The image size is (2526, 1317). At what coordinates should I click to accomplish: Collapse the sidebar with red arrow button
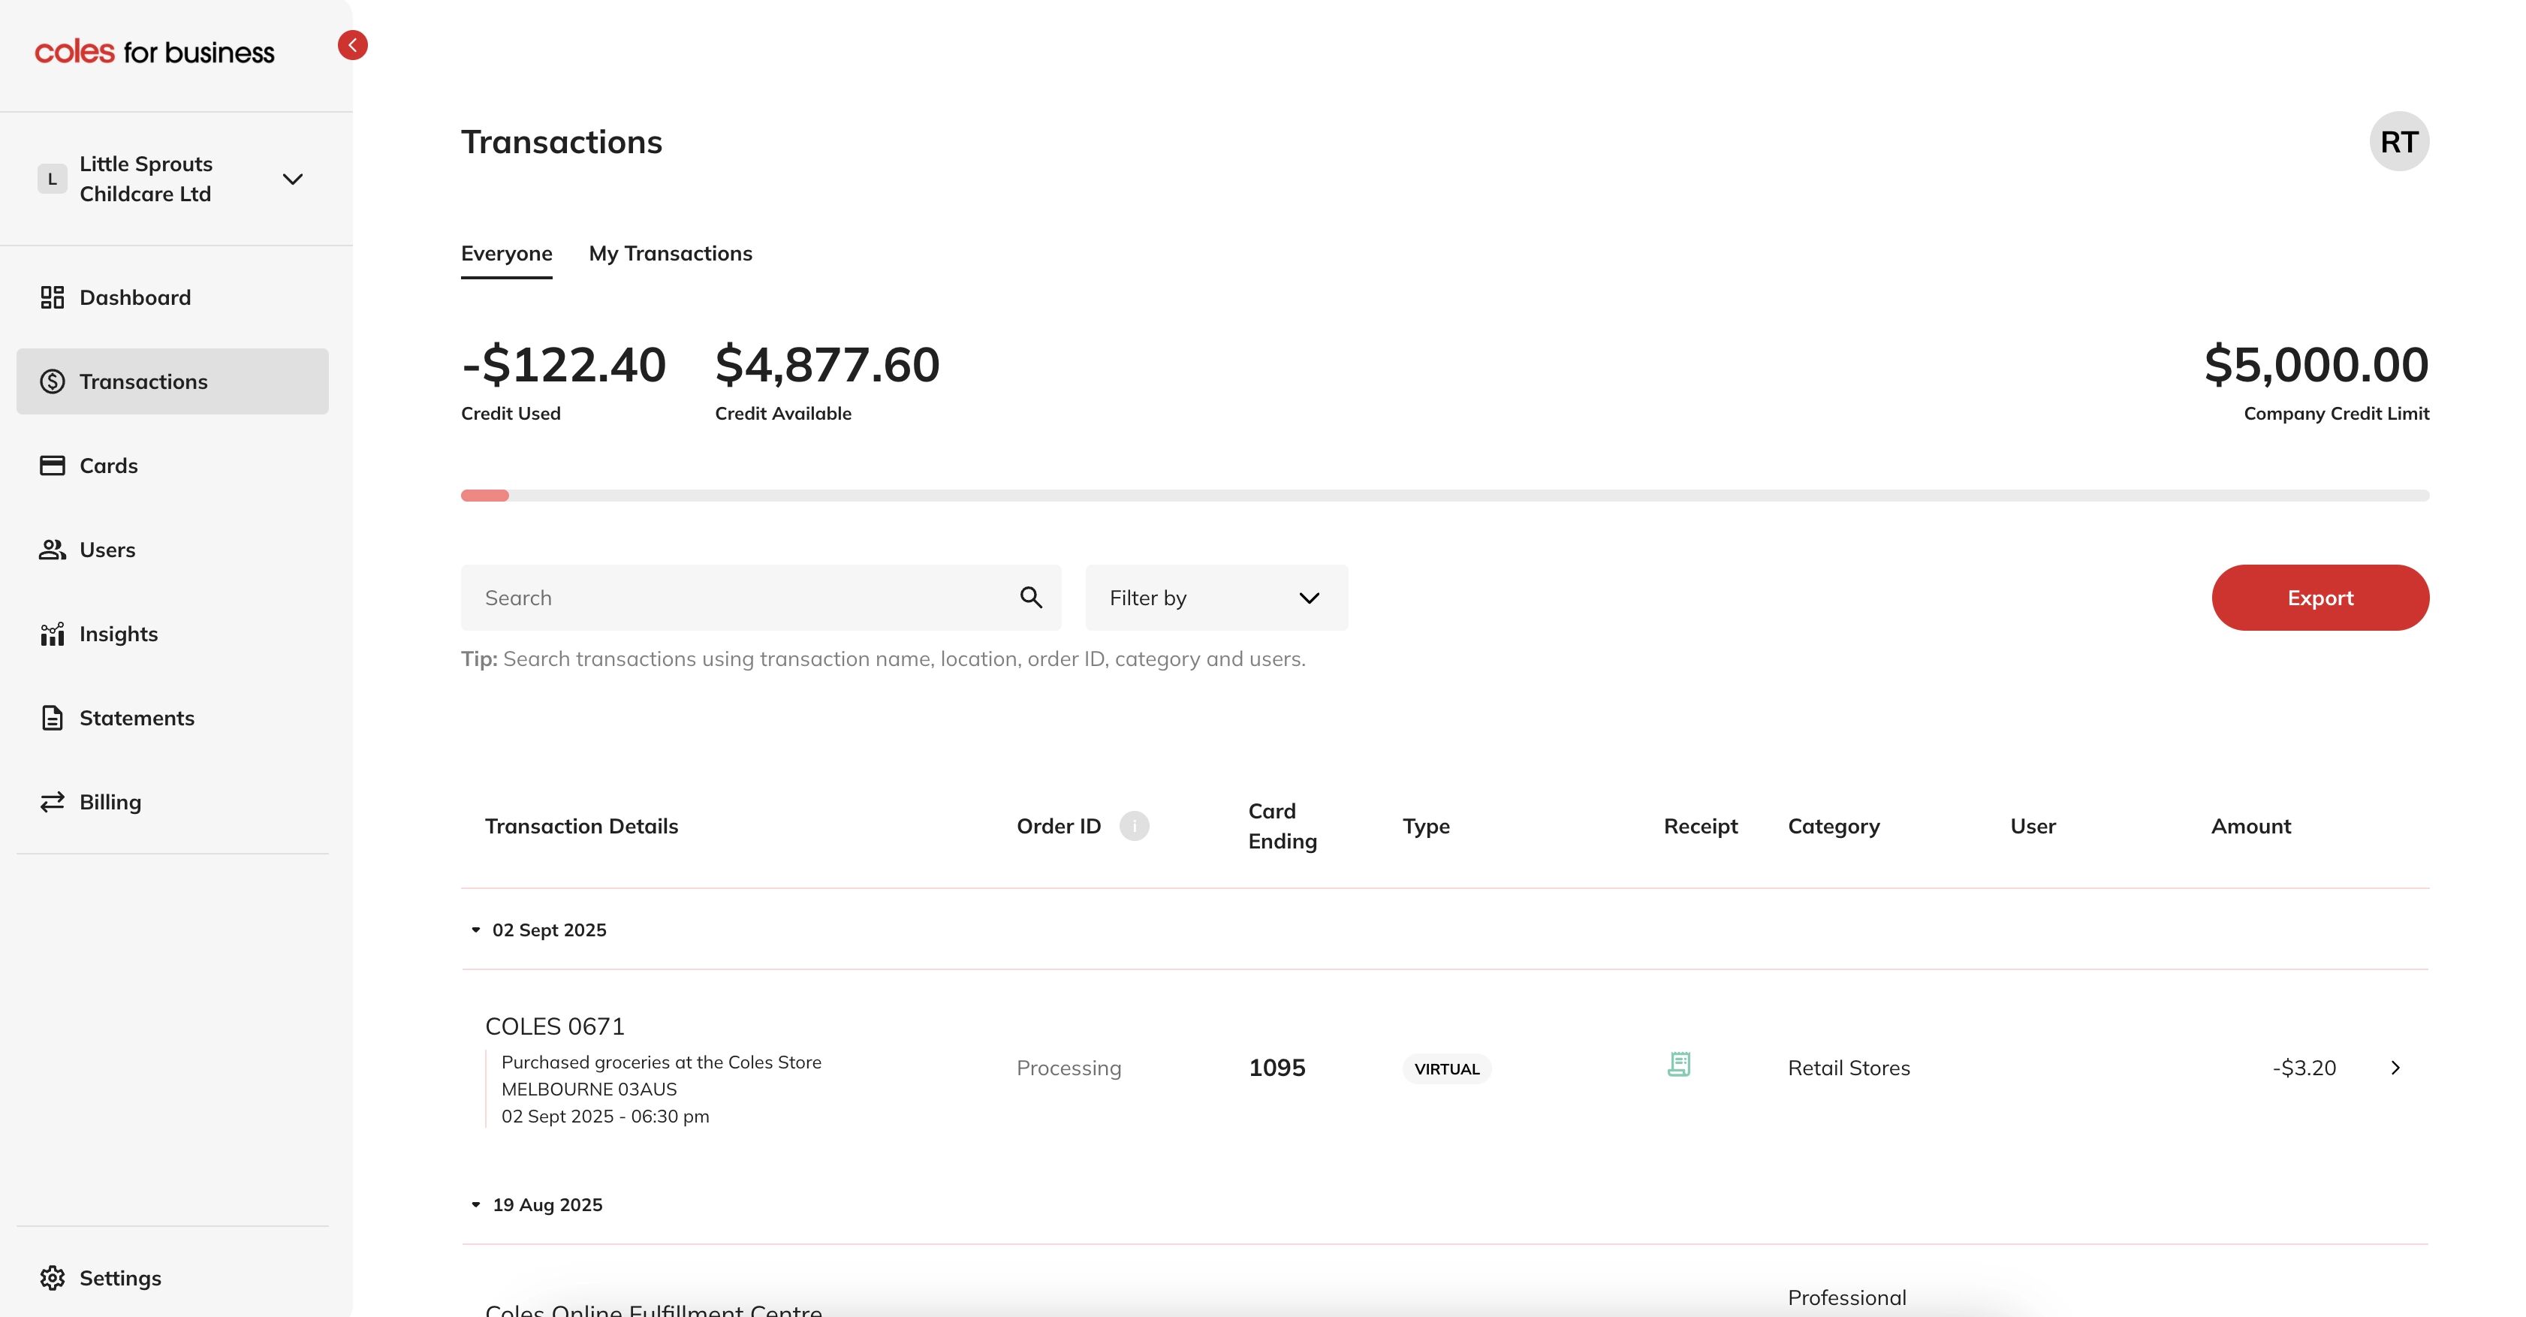[353, 45]
